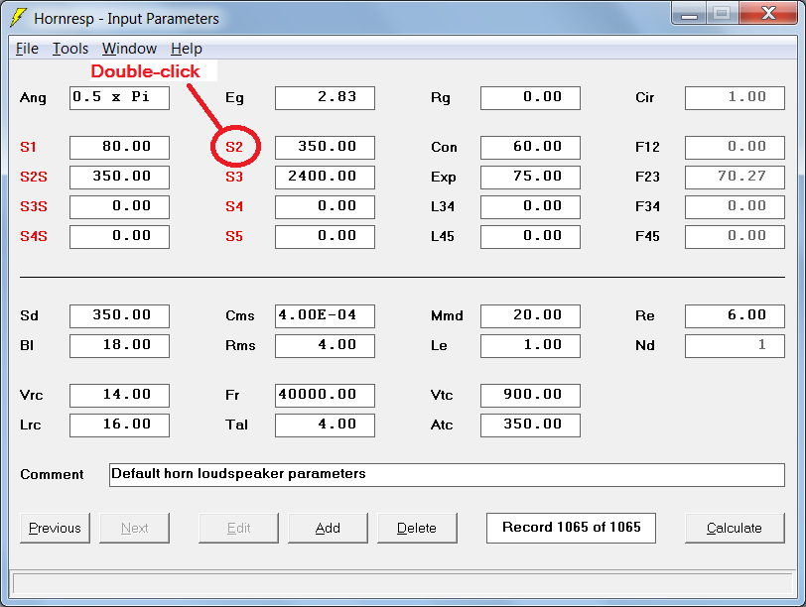Click the red S4S label
The height and width of the screenshot is (607, 806).
34,236
